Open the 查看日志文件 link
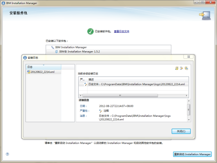 tap(122, 31)
